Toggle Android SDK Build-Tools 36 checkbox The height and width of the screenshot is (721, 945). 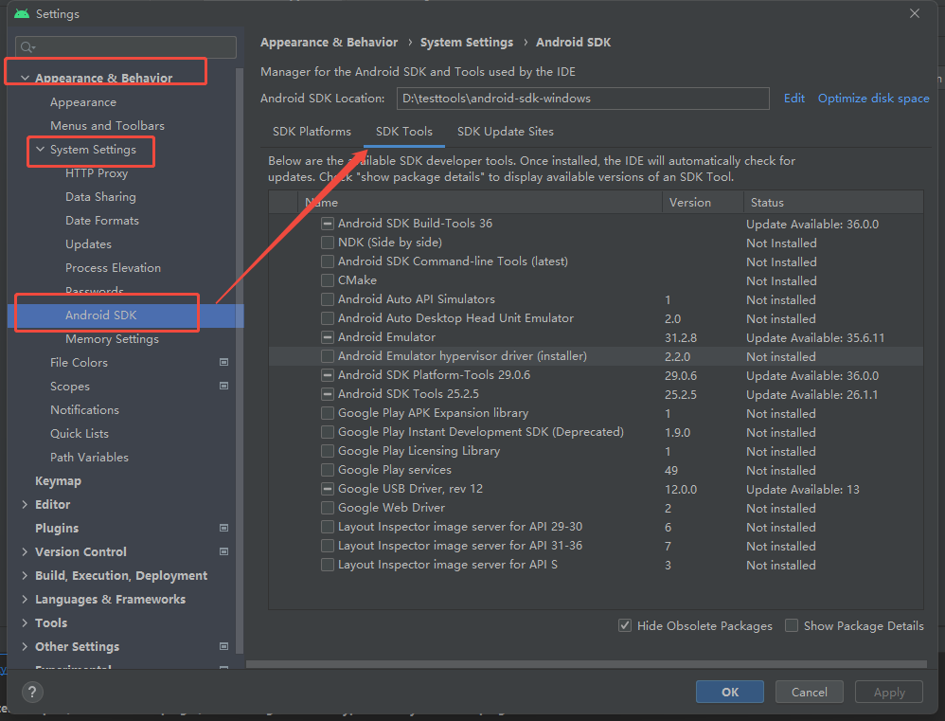tap(328, 224)
